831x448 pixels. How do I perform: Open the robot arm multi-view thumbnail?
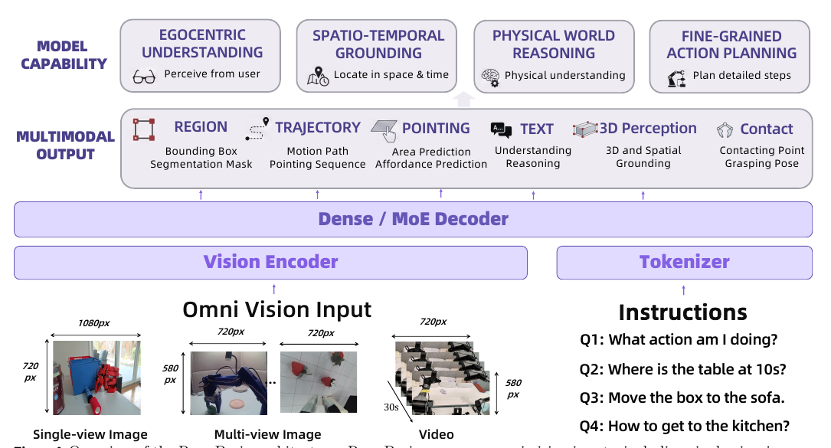click(x=229, y=383)
